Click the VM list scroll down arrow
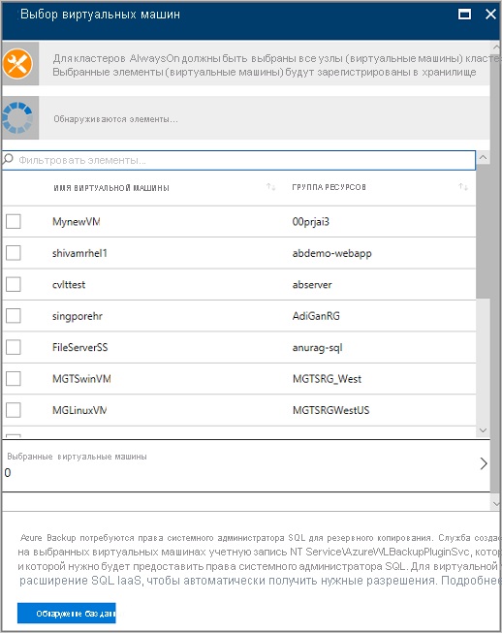Image resolution: width=502 pixels, height=633 pixels. 483,430
